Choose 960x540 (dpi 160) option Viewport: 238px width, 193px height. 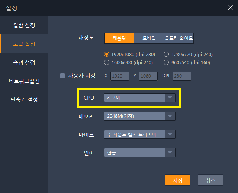click(166, 62)
